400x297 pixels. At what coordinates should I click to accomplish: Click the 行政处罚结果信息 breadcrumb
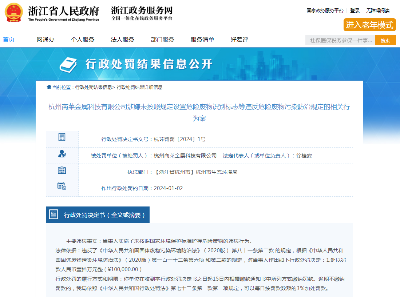(x=94, y=87)
